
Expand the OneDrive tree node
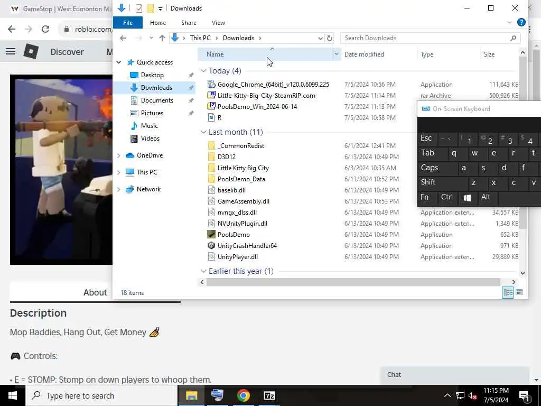[x=119, y=155]
